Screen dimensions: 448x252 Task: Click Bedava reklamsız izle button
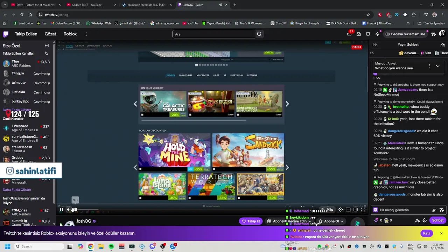405,34
